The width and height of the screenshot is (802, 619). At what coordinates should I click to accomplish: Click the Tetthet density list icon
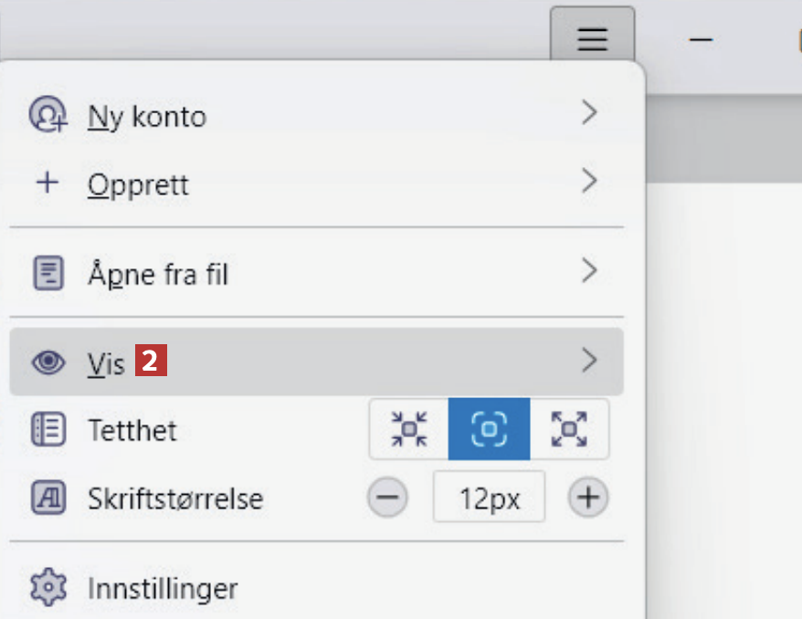(47, 429)
